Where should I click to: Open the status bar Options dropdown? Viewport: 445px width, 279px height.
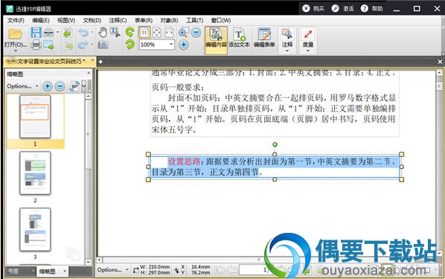pyautogui.click(x=112, y=269)
